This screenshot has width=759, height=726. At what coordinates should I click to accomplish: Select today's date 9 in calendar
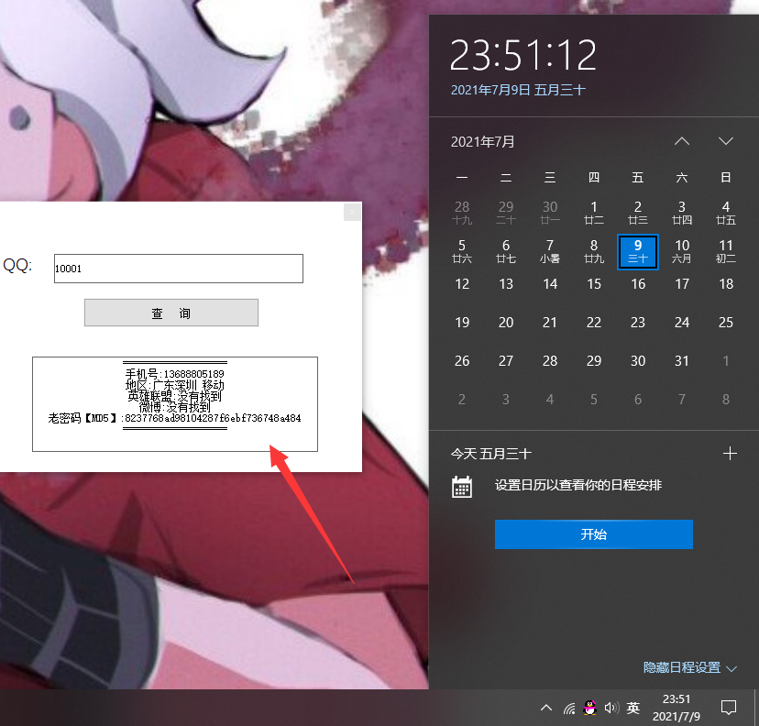[x=638, y=252]
